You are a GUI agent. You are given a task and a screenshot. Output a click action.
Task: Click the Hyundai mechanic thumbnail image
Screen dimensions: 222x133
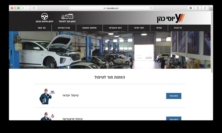[47, 96]
